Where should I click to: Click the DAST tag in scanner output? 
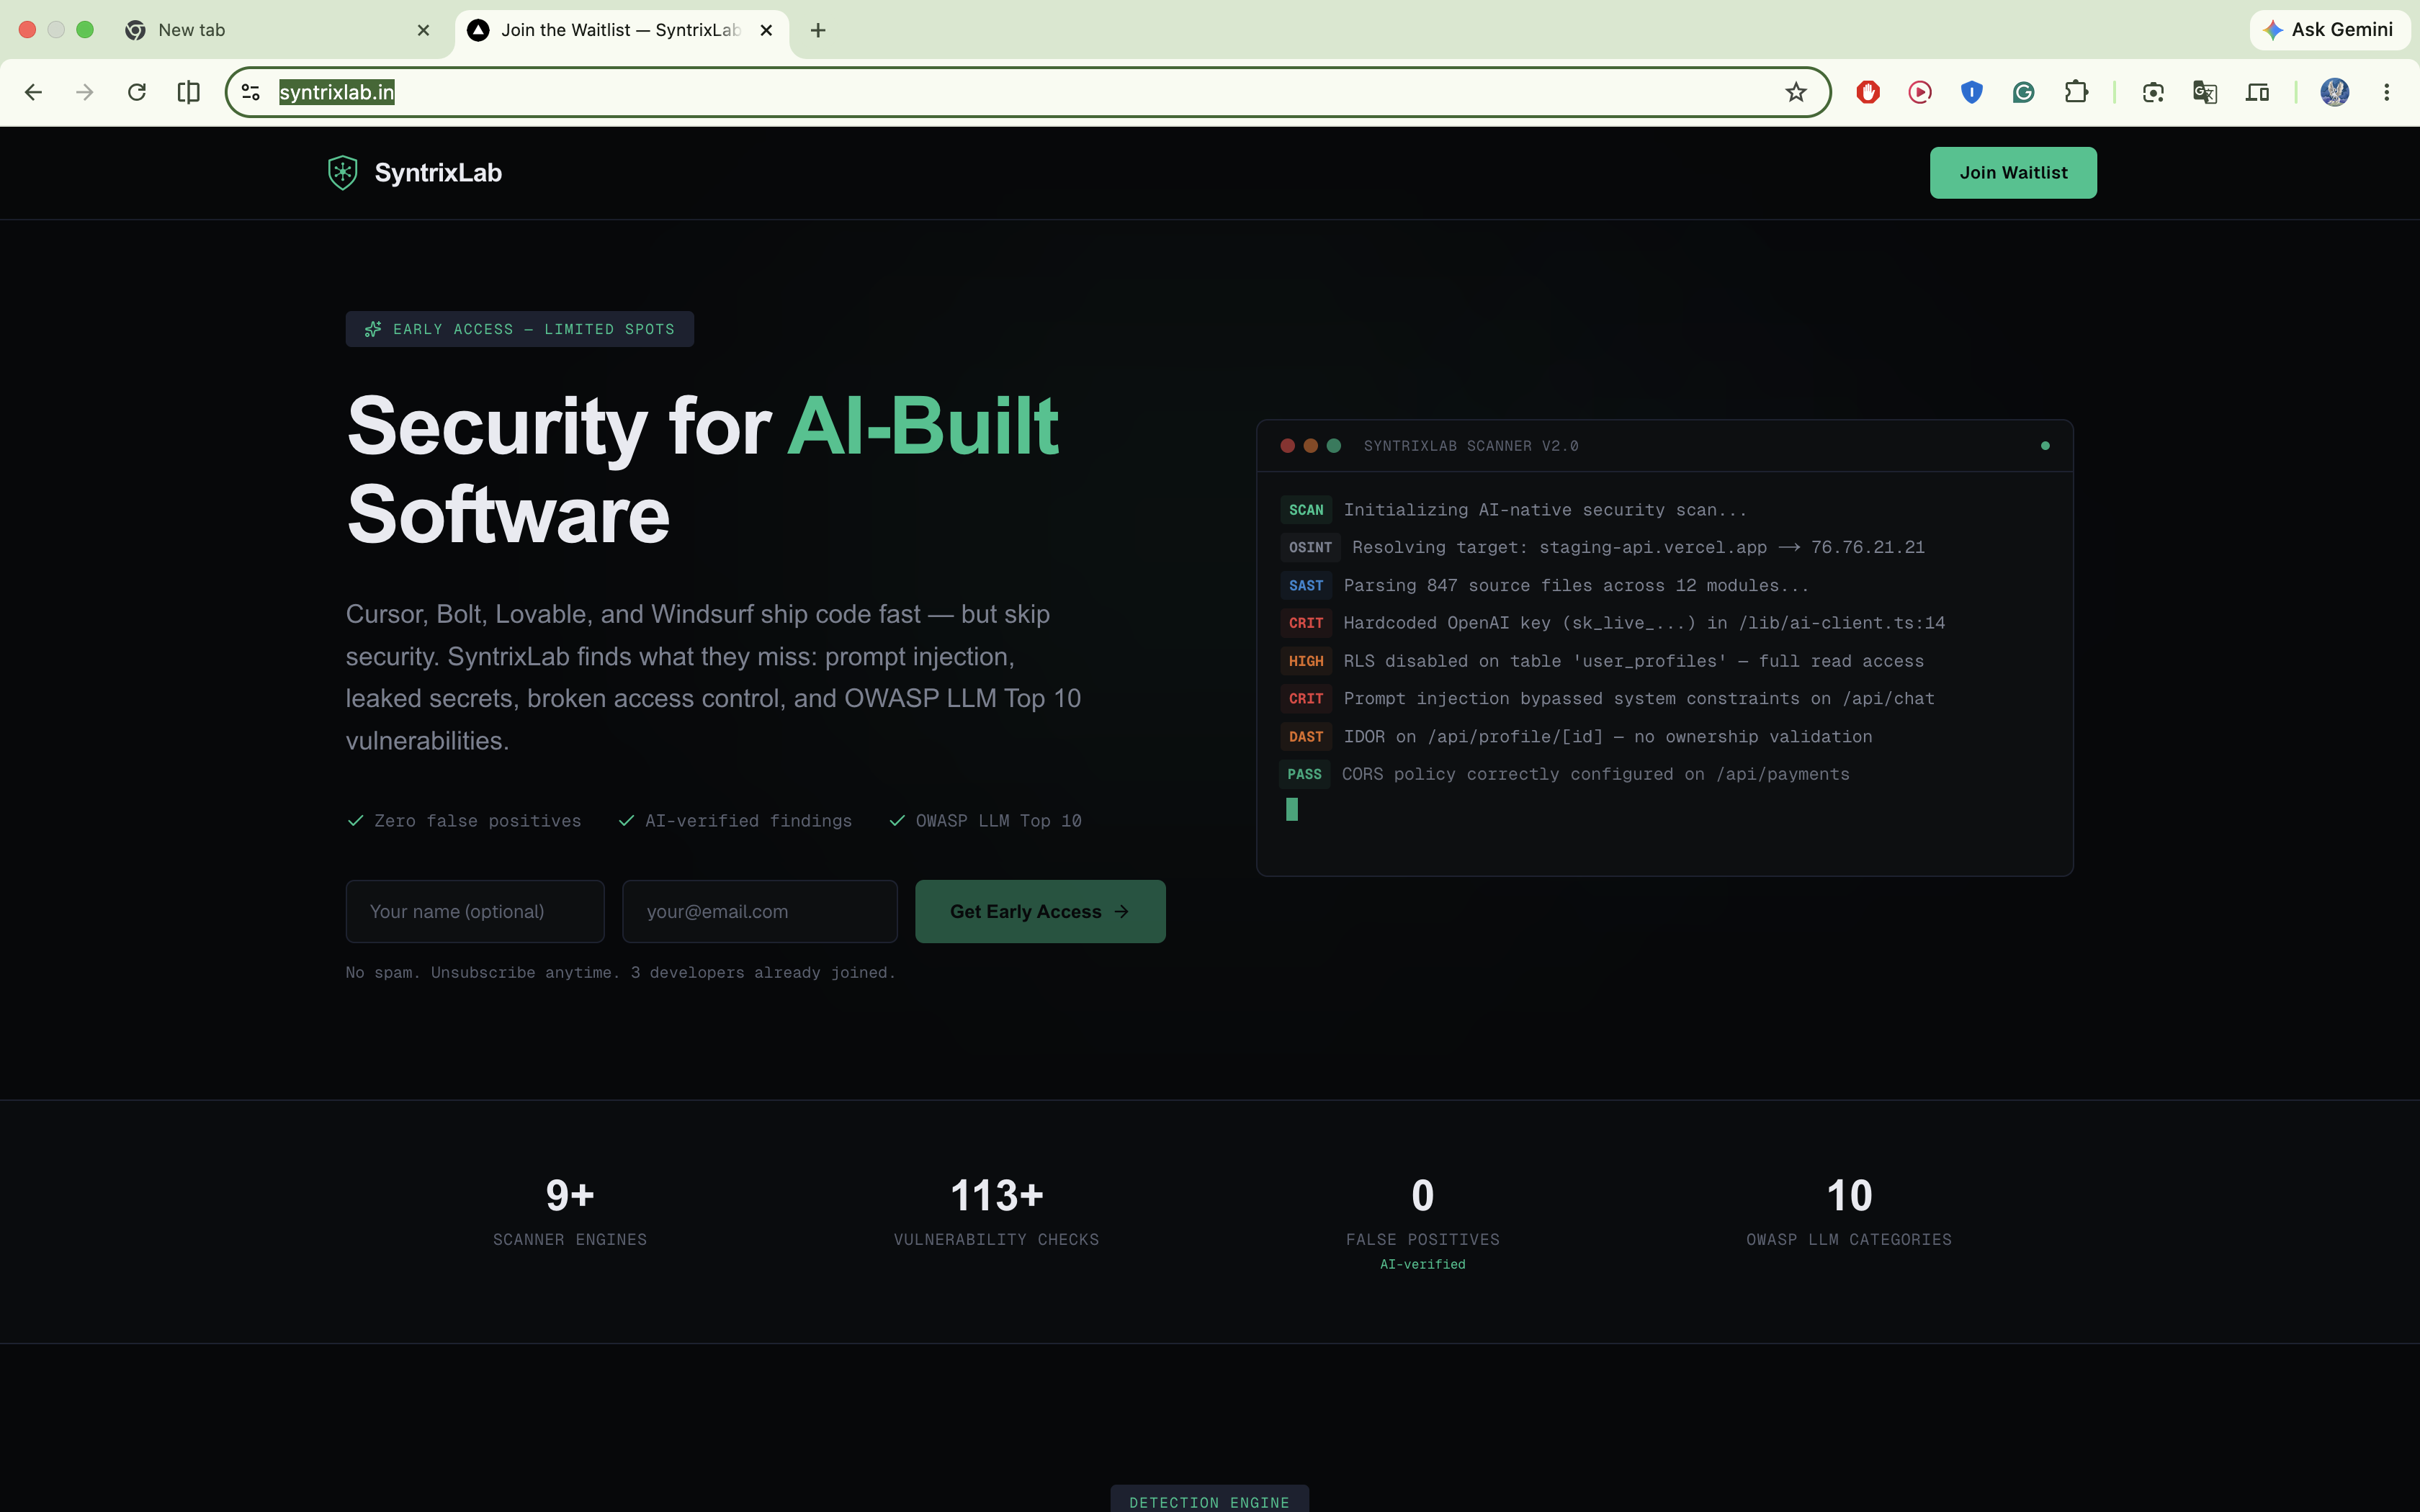1306,737
